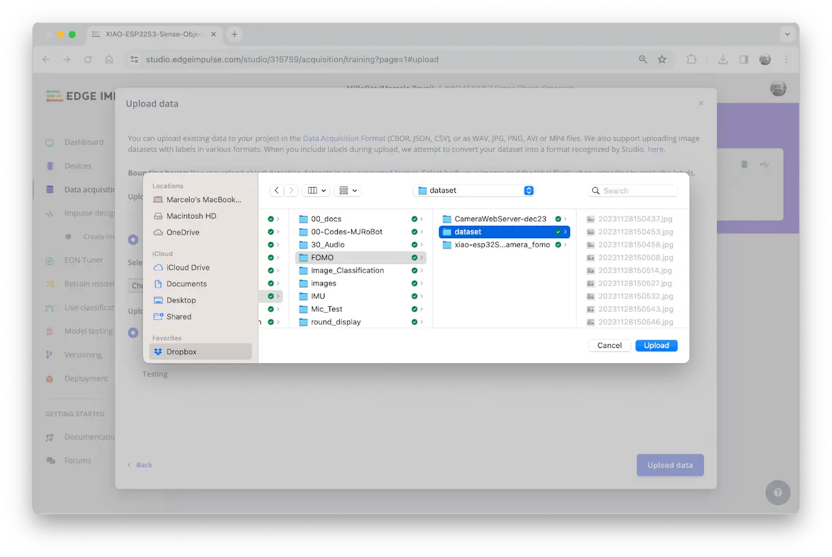Open the browser downloads icon
The height and width of the screenshot is (557, 832).
pos(723,59)
